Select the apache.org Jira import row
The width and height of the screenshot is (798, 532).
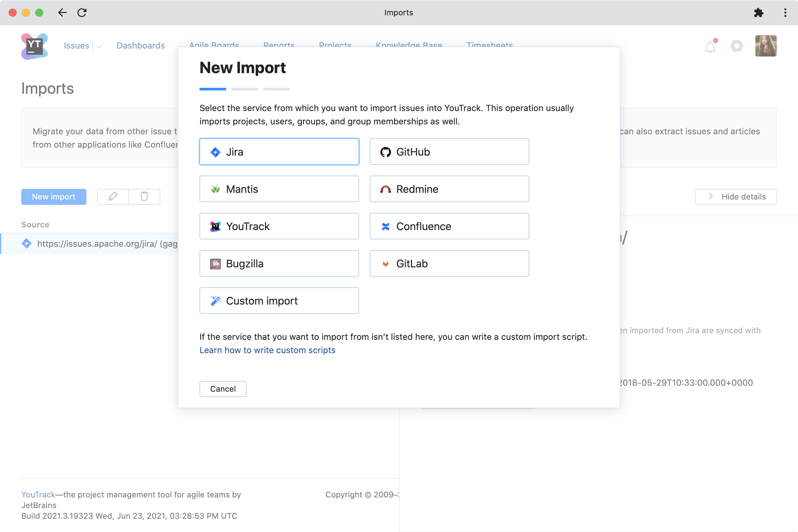98,244
